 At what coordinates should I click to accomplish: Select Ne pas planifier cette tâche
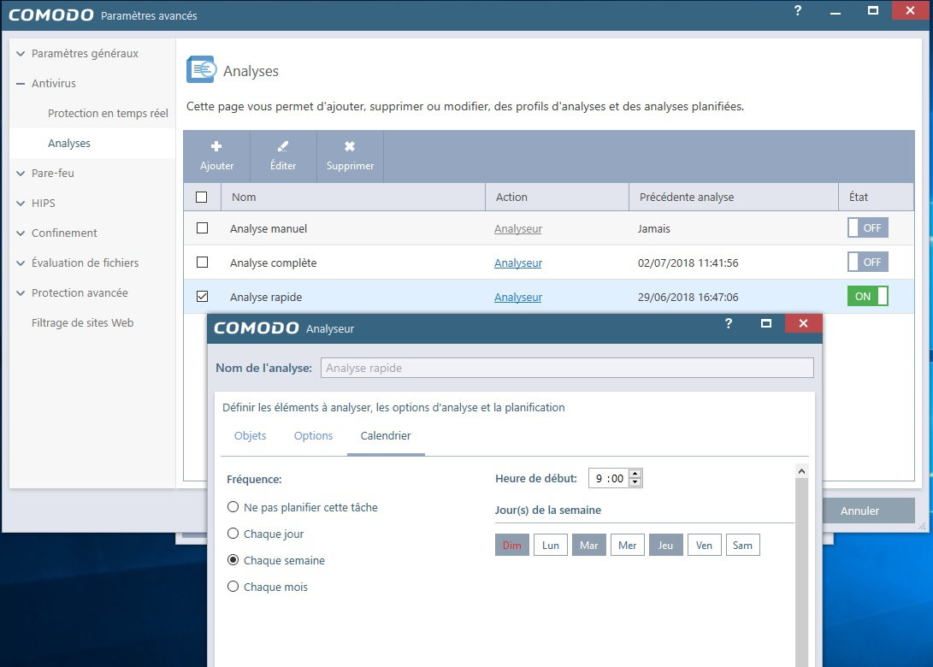coord(233,507)
